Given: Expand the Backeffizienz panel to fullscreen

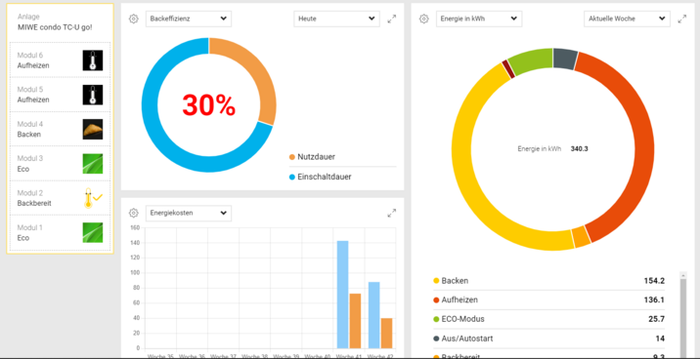Looking at the screenshot, I should click(x=391, y=20).
